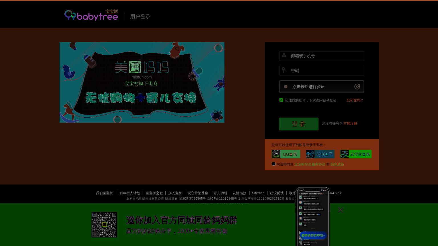Viewport: 438px width, 246px height.
Task: Open footer link 宝宝树之歌
Action: [154, 193]
